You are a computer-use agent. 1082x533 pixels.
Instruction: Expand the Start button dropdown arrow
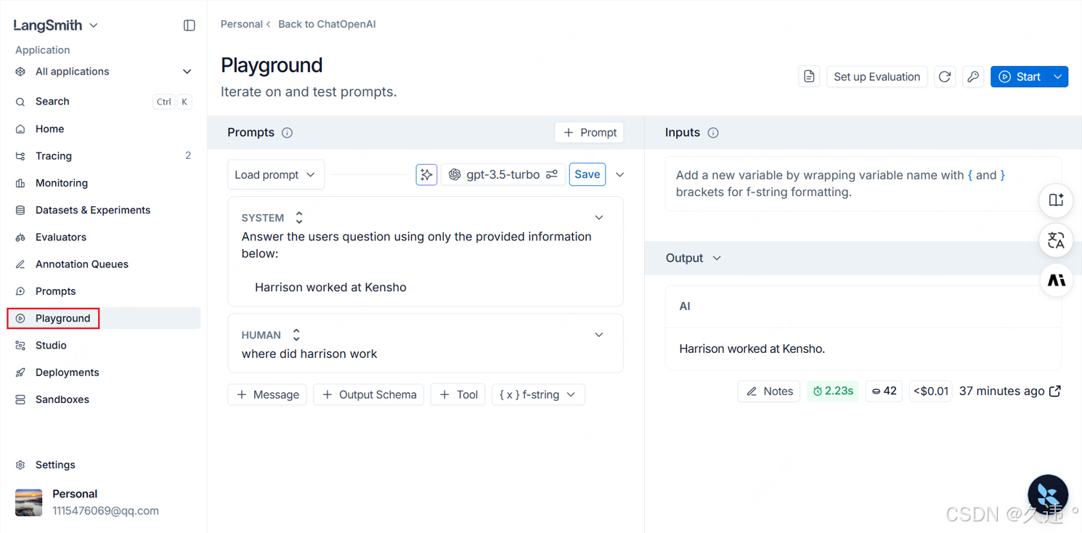point(1058,77)
